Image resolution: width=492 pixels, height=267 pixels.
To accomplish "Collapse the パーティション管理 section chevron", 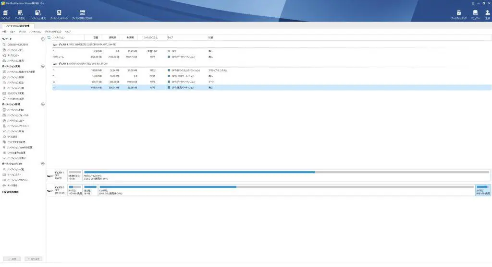I will (x=43, y=104).
